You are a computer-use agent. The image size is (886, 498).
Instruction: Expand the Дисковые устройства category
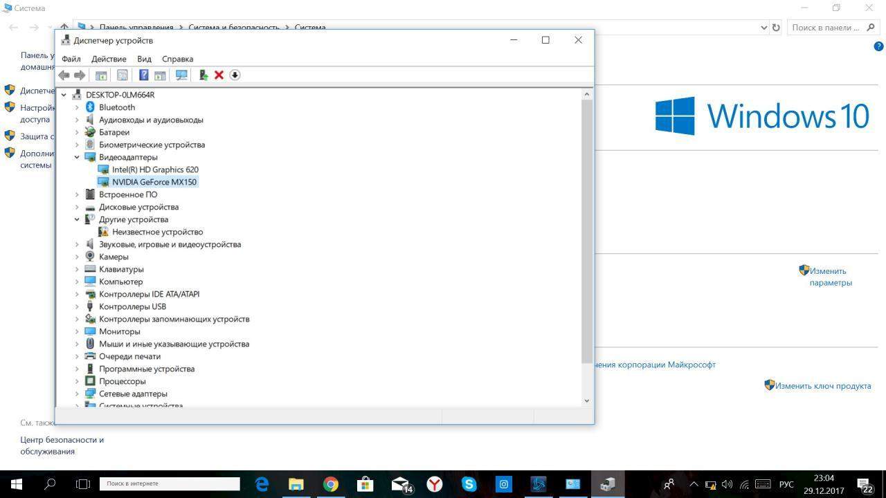coord(77,207)
